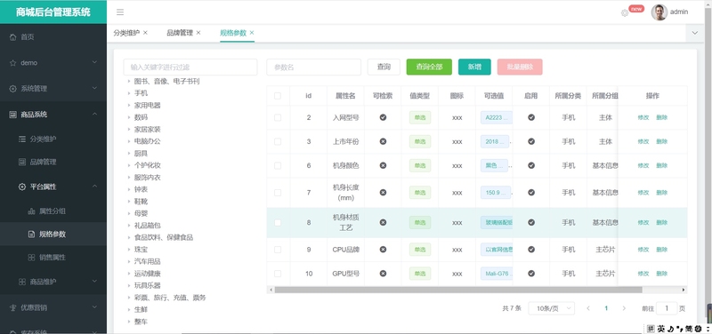Check the row checkbox for CPU品牌
Screen dimensions: 712x334
pyautogui.click(x=278, y=250)
